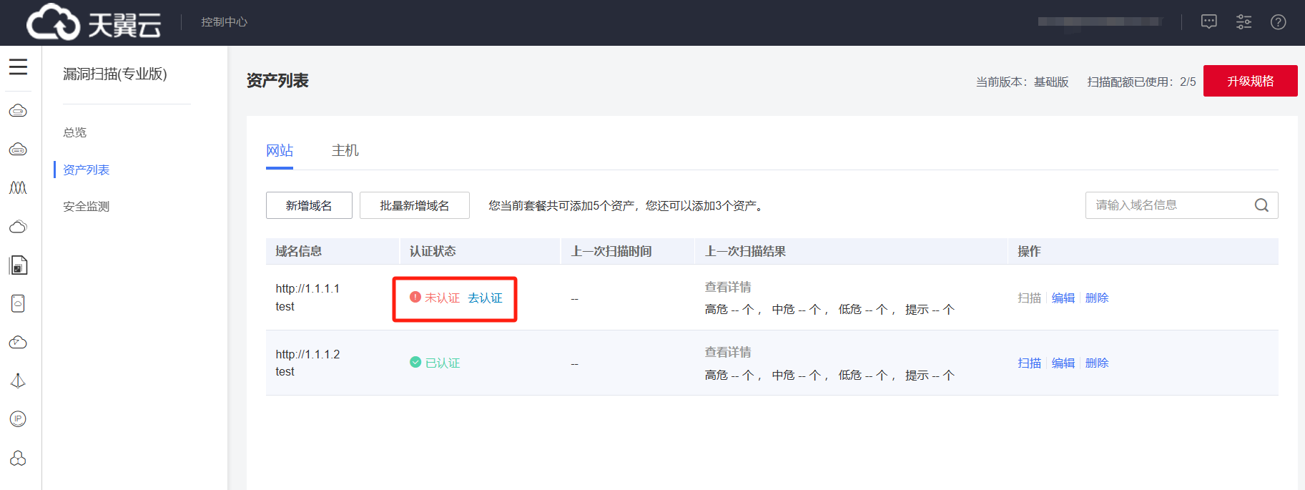
Task: Click the second cloud host sidebar icon
Action: pyautogui.click(x=18, y=150)
